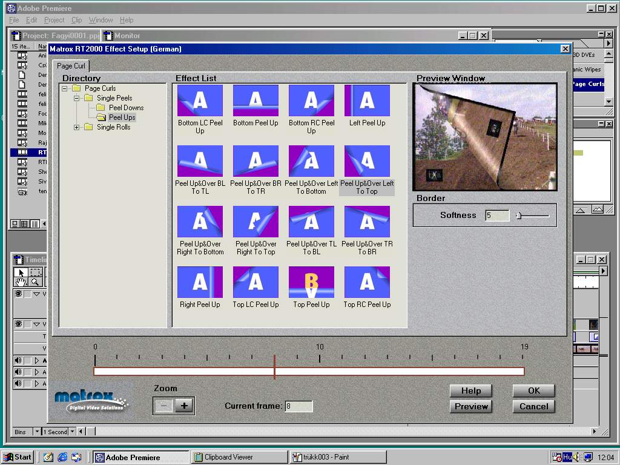Click the red current-frame marker on ruler
The height and width of the screenshot is (465, 620).
(x=274, y=367)
